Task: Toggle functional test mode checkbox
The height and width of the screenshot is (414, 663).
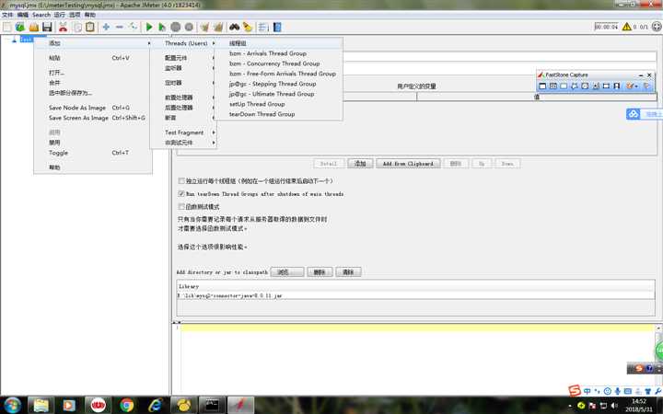Action: click(181, 207)
